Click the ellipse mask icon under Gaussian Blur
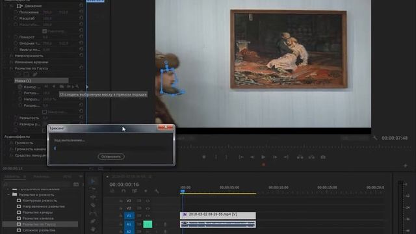Viewport: 416px width, 234px height. click(x=18, y=75)
